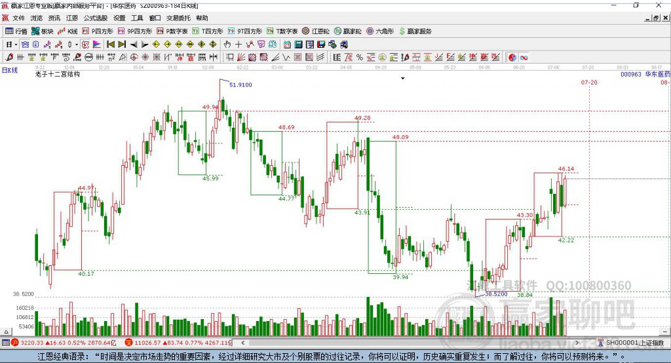
Task: Open the 公式选股 menu
Action: point(96,18)
